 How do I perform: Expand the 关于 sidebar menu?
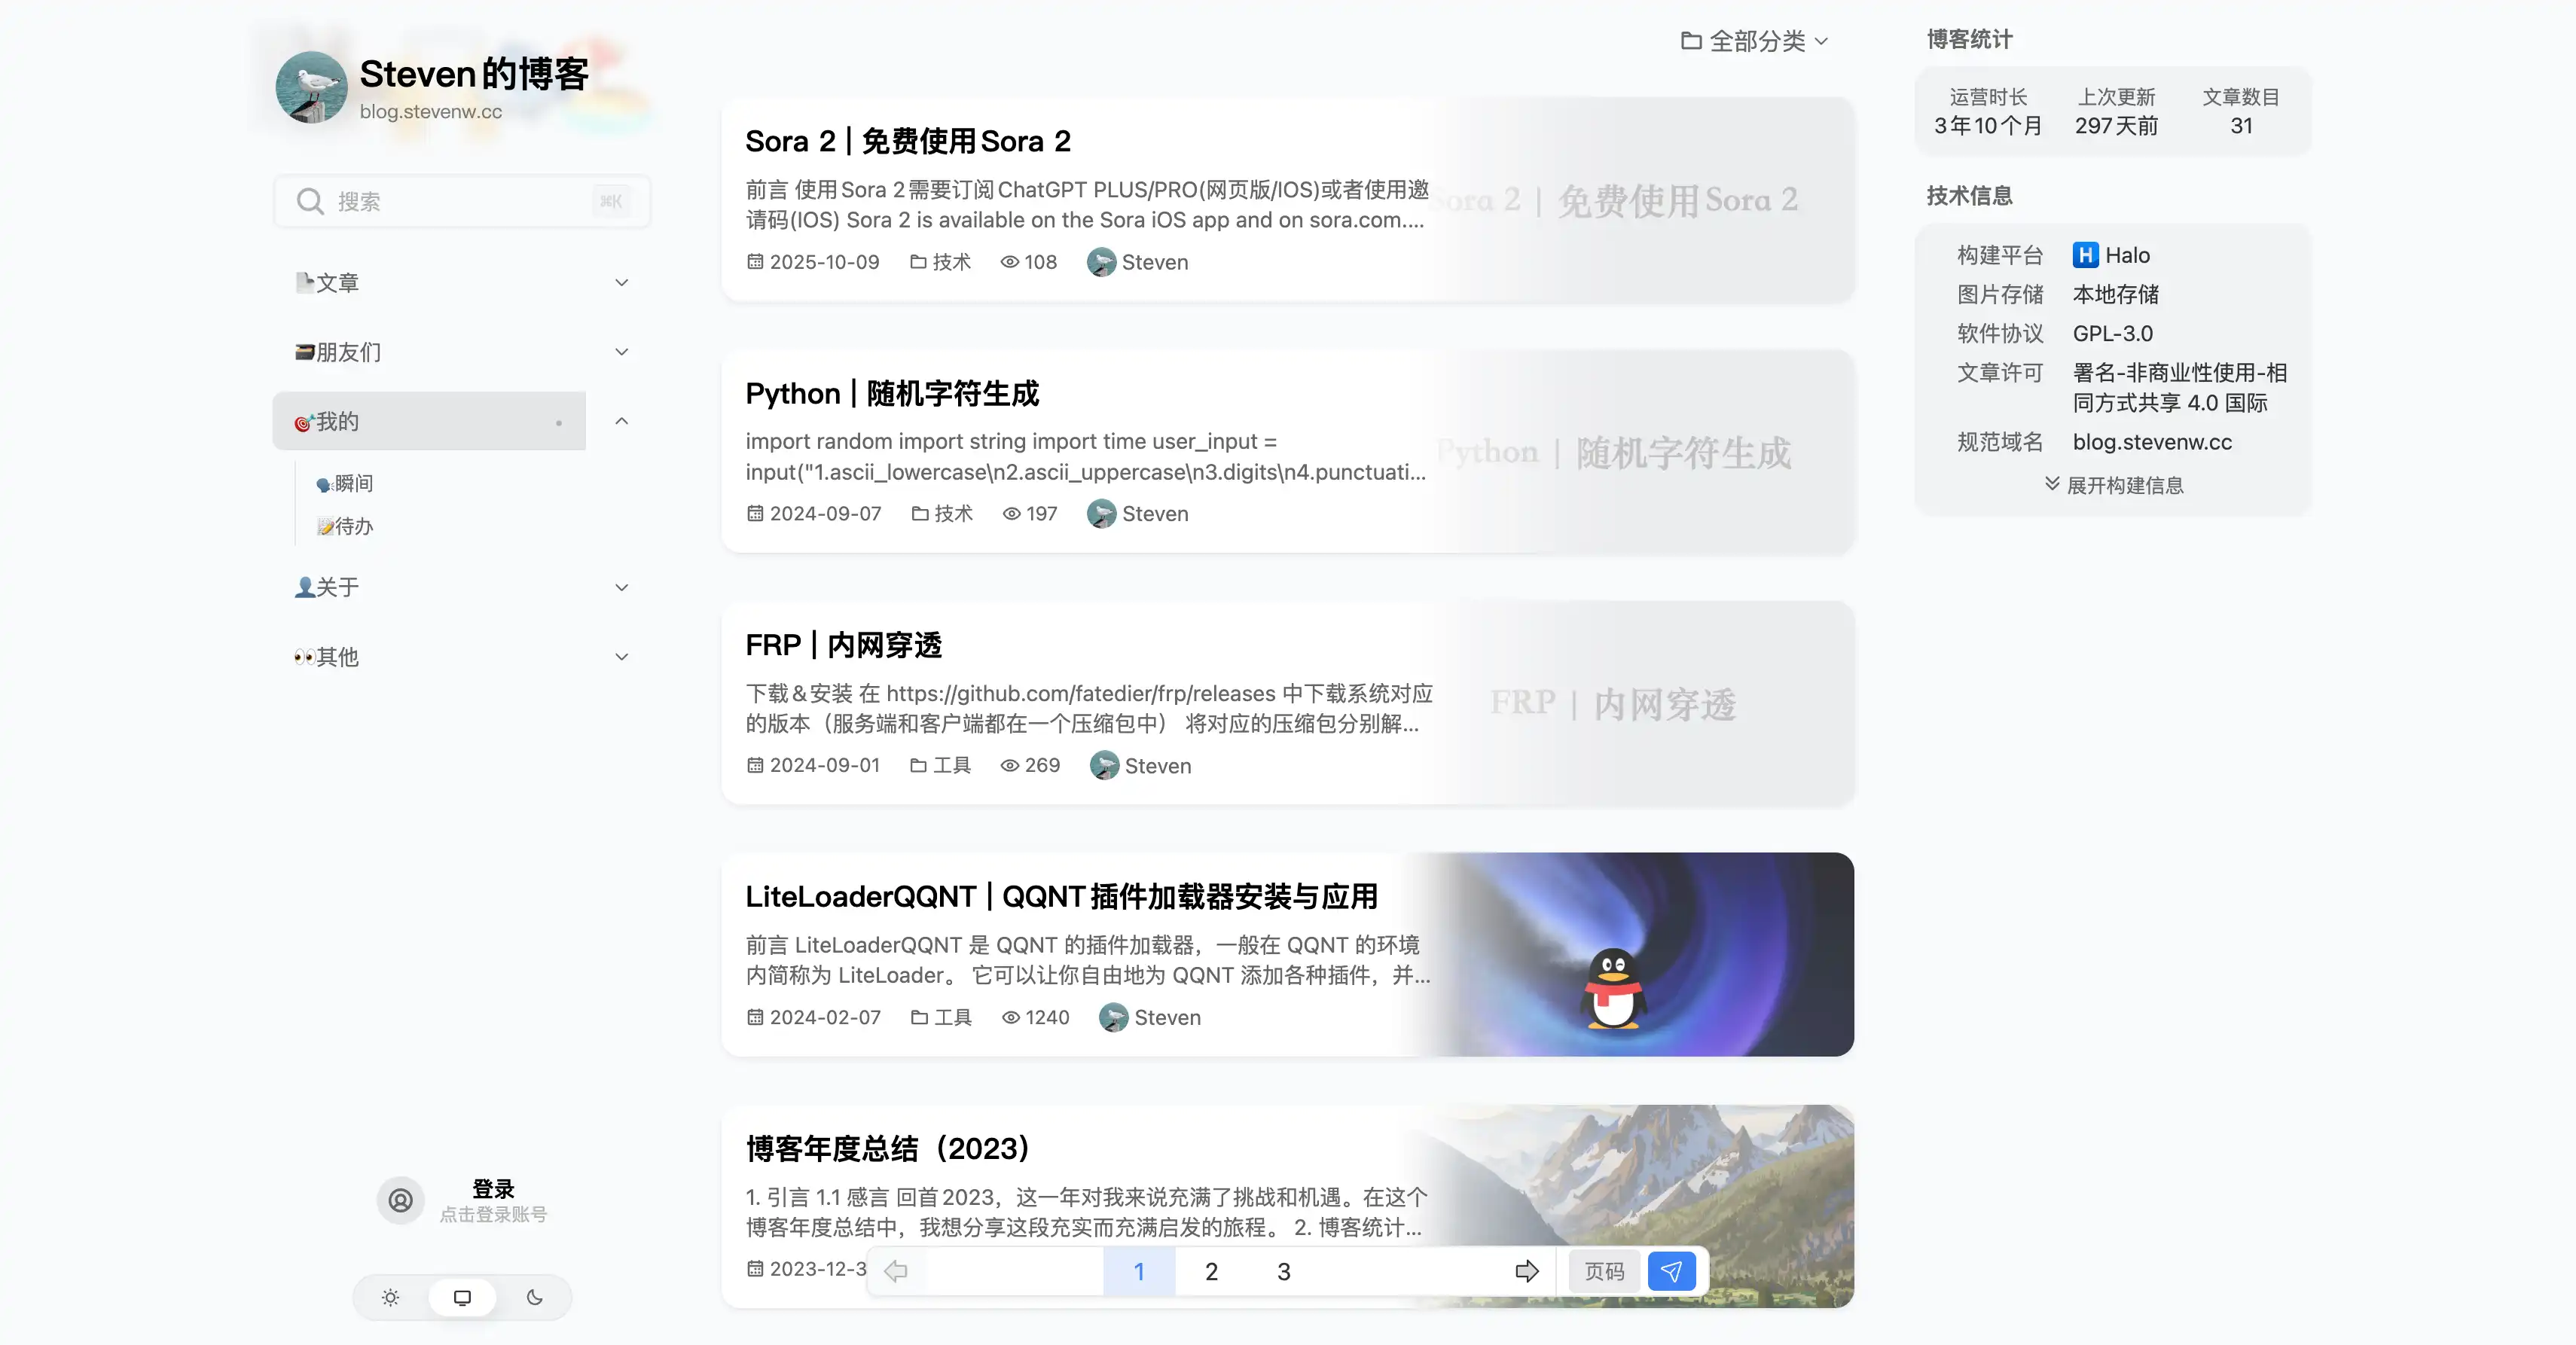621,587
